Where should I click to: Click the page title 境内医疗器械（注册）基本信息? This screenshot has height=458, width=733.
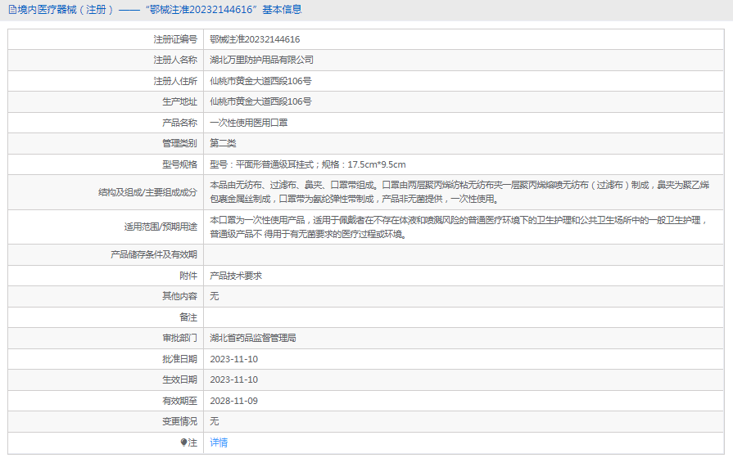coord(160,9)
